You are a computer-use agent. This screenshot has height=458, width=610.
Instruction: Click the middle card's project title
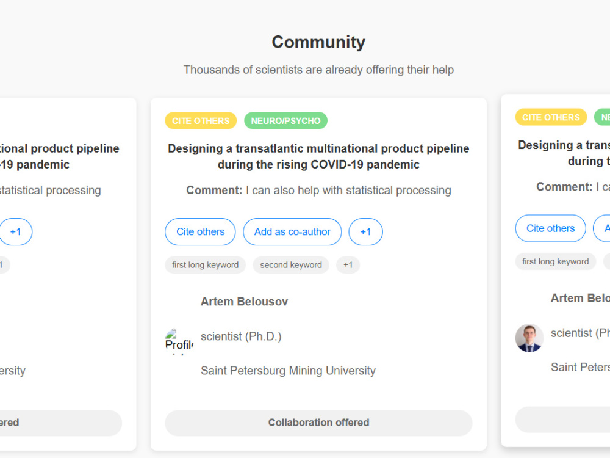click(318, 156)
